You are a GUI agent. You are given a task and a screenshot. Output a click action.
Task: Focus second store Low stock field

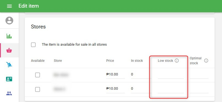(x=171, y=89)
